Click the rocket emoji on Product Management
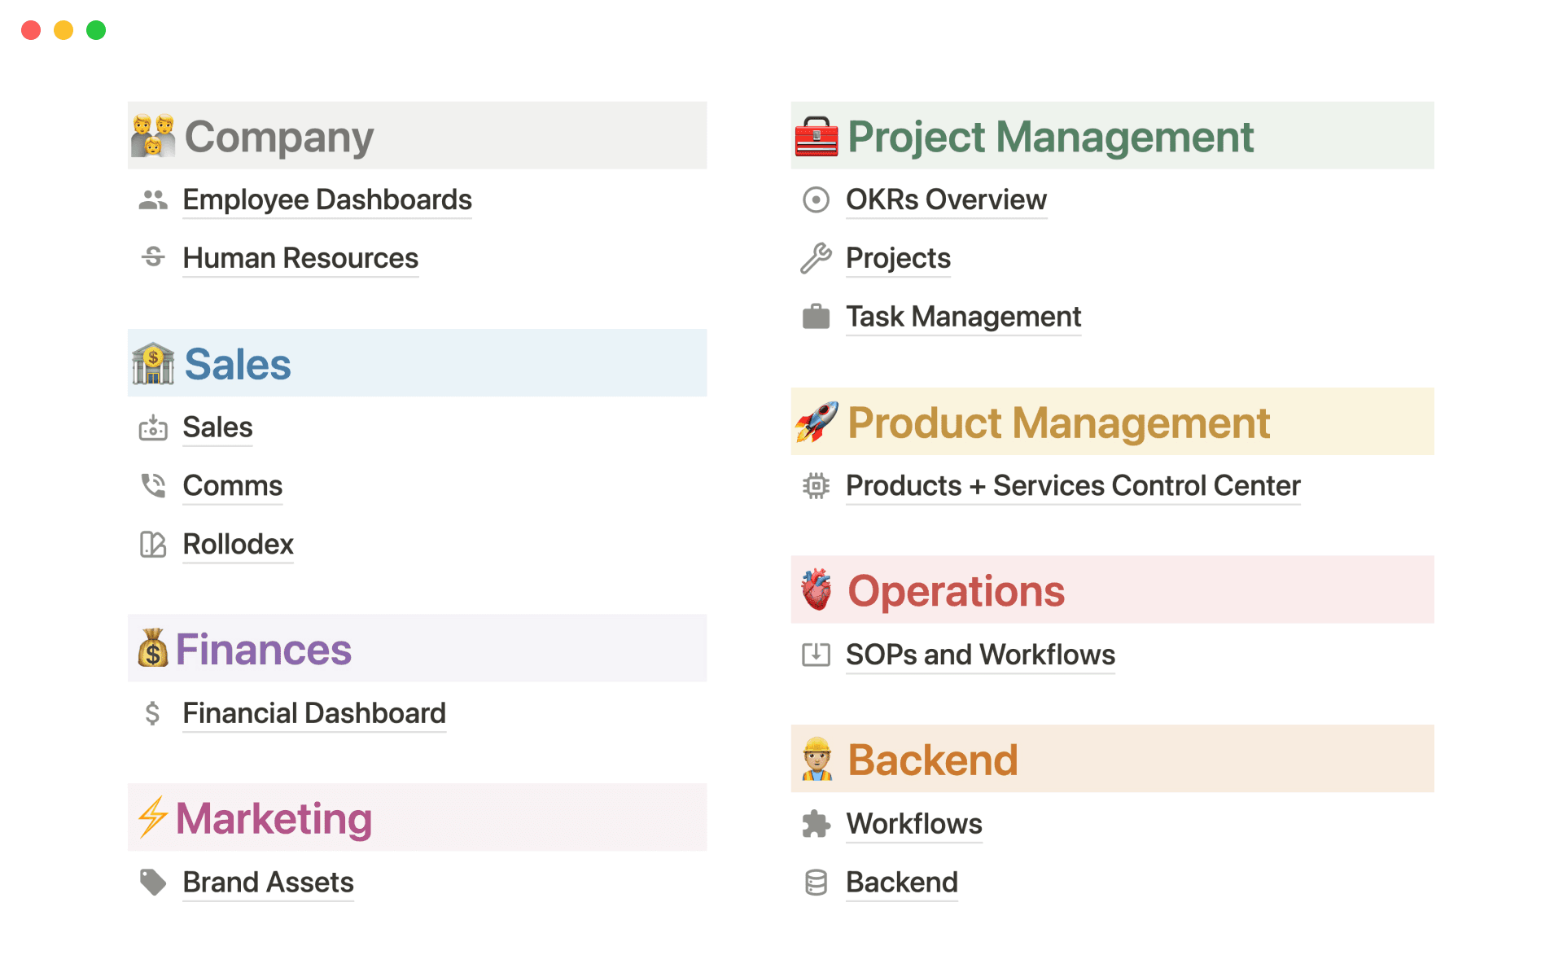Image resolution: width=1563 pixels, height=977 pixels. (x=817, y=422)
